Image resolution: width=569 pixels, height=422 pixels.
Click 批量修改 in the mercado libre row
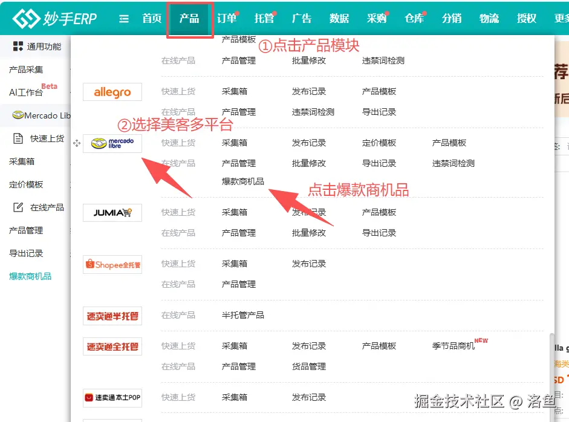(x=309, y=163)
